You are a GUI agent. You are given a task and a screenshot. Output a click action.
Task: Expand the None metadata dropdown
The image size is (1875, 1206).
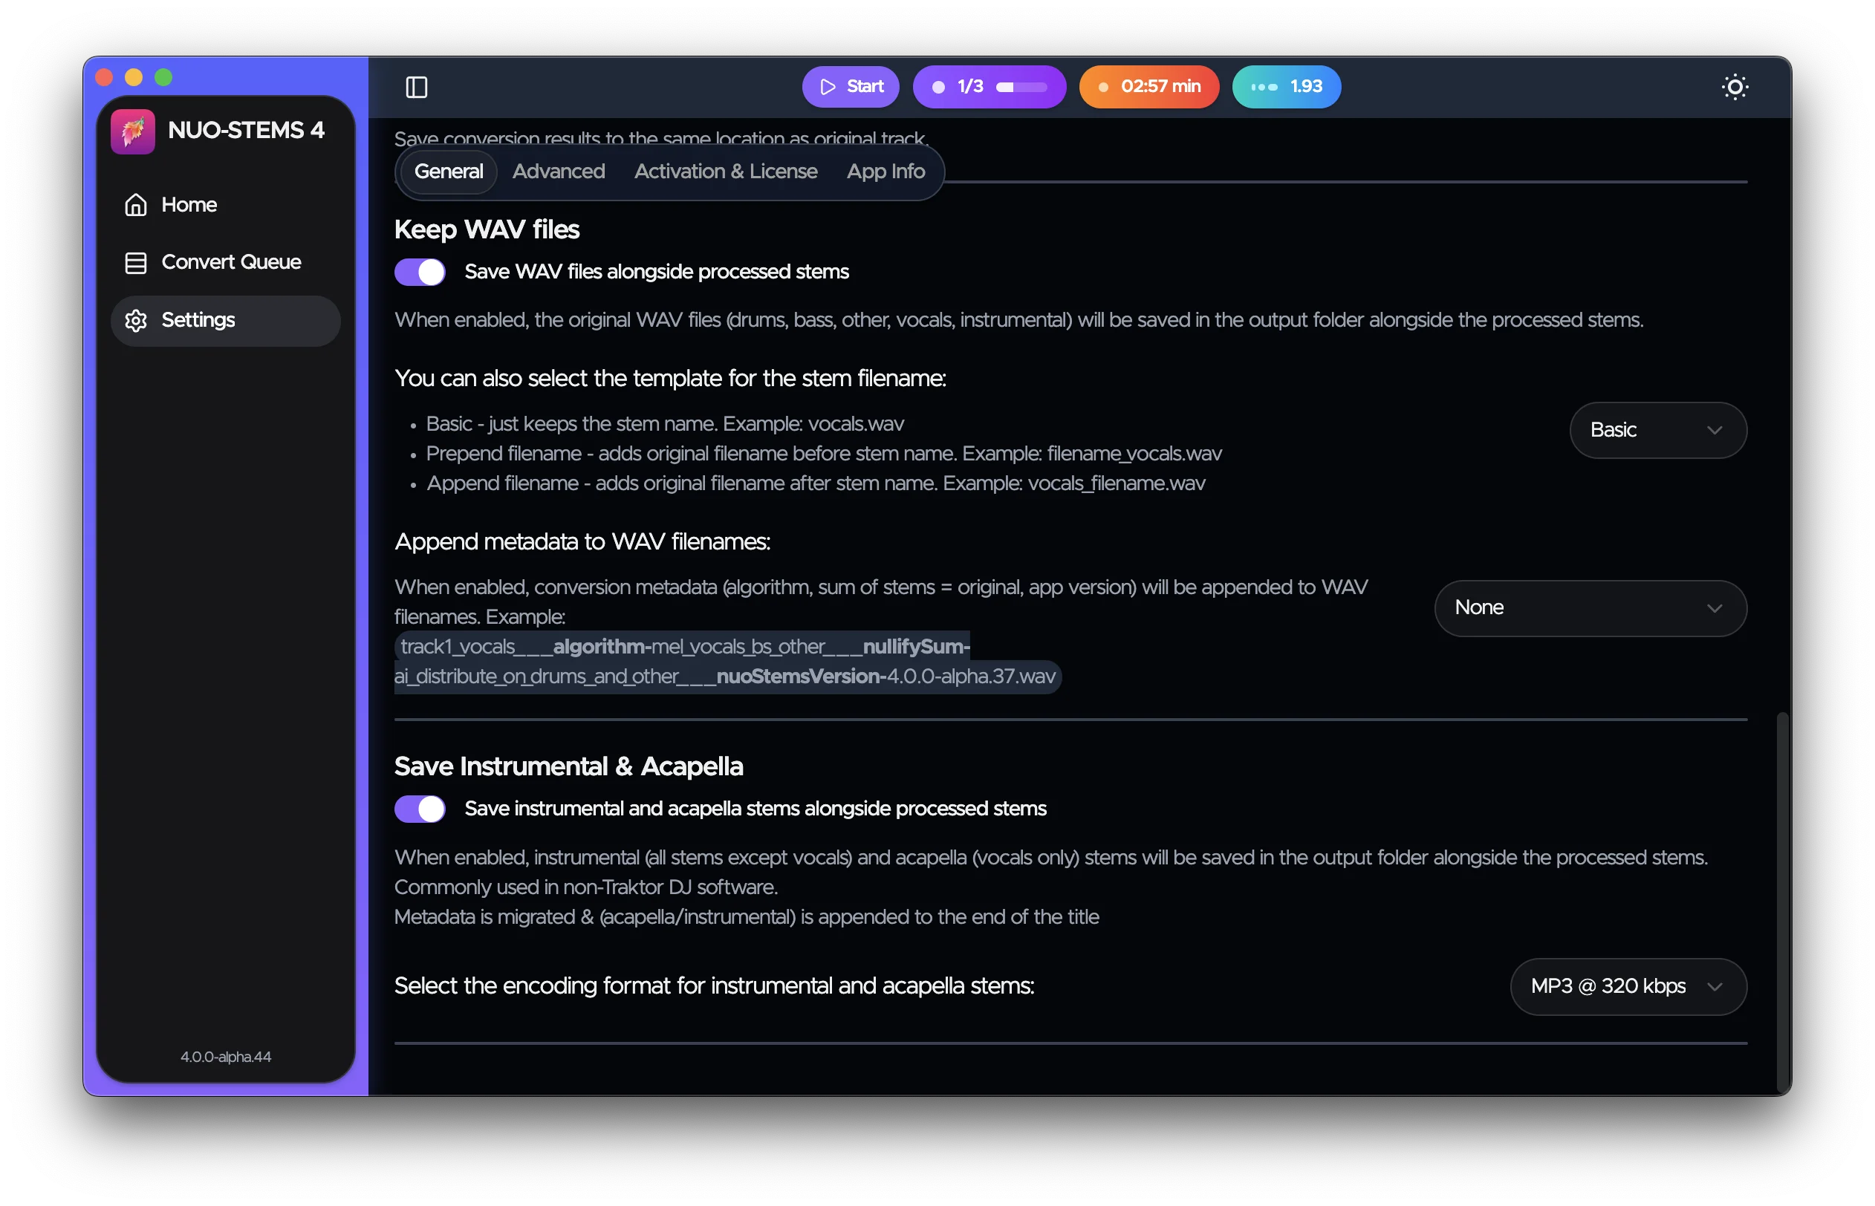1589,607
